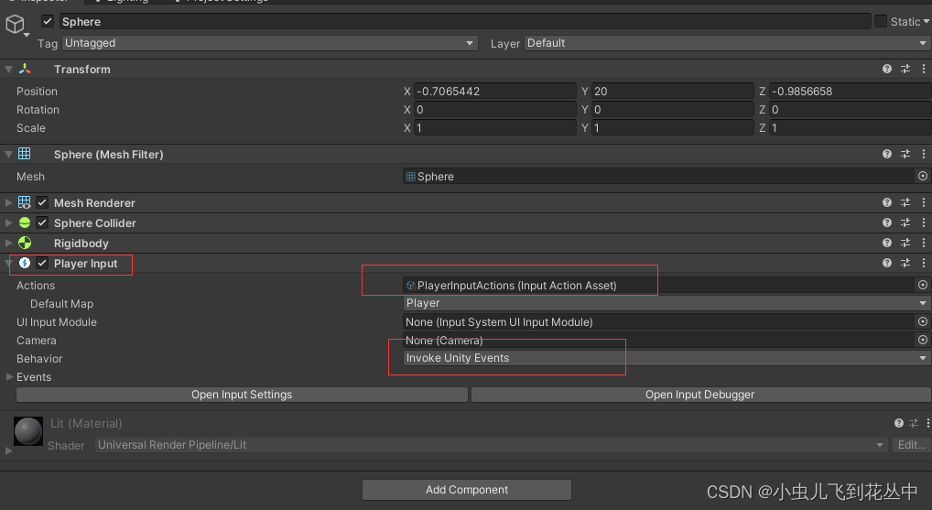Screen dimensions: 932x510
Task: Click the Scale Y value field
Action: click(673, 128)
